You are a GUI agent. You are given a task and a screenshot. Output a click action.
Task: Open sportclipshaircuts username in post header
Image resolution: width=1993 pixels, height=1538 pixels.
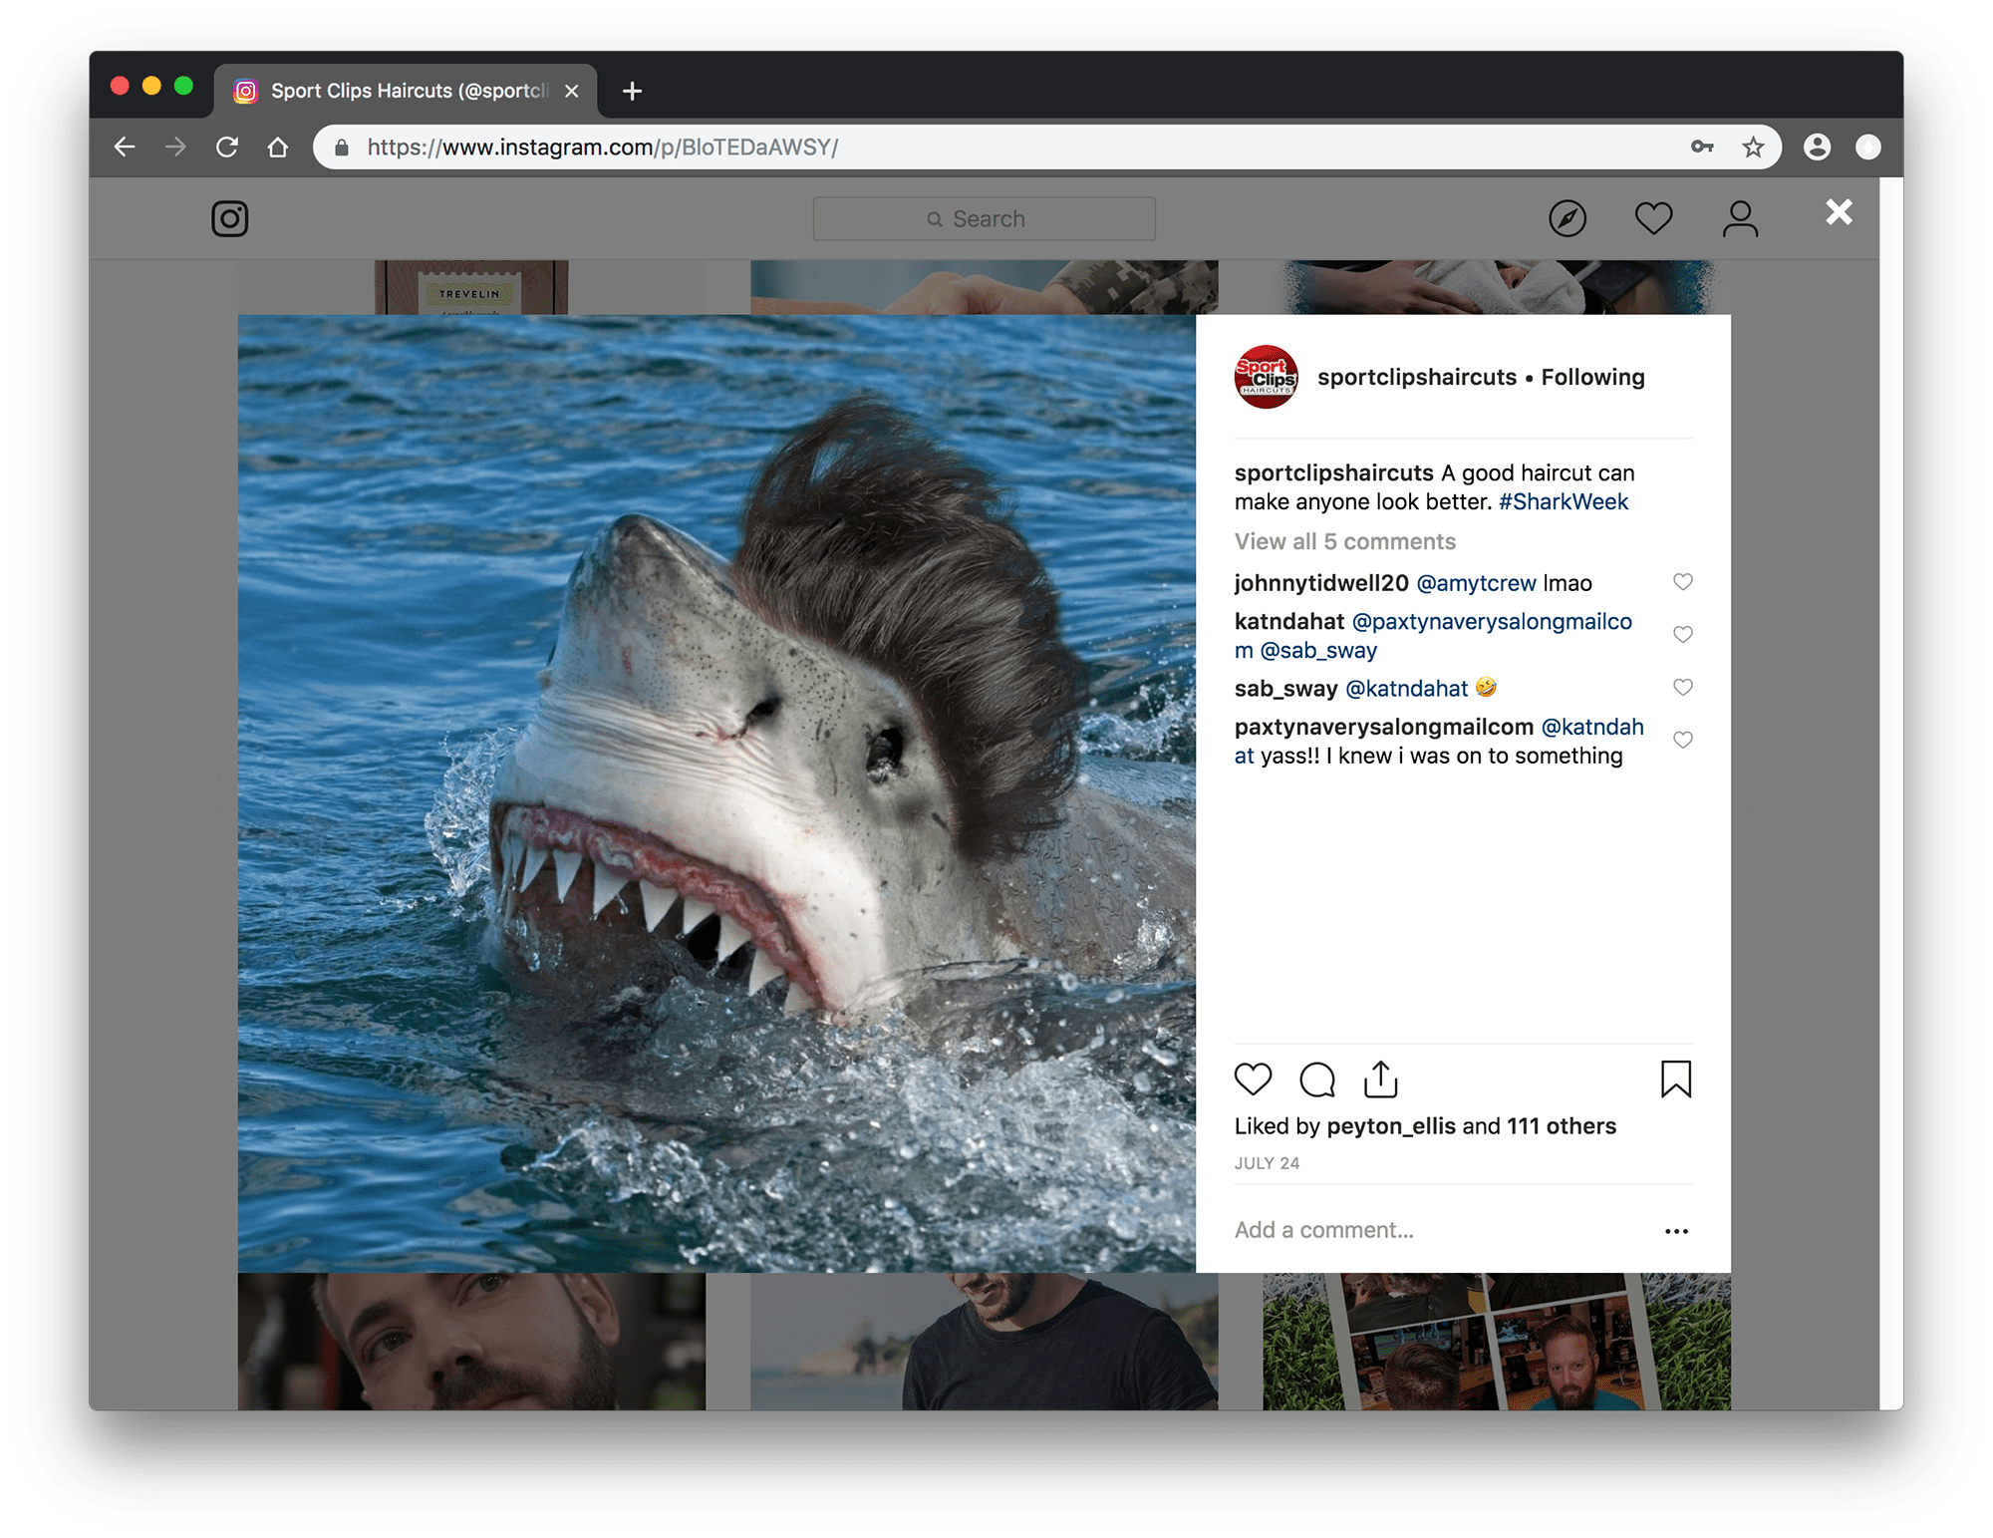pyautogui.click(x=1416, y=378)
